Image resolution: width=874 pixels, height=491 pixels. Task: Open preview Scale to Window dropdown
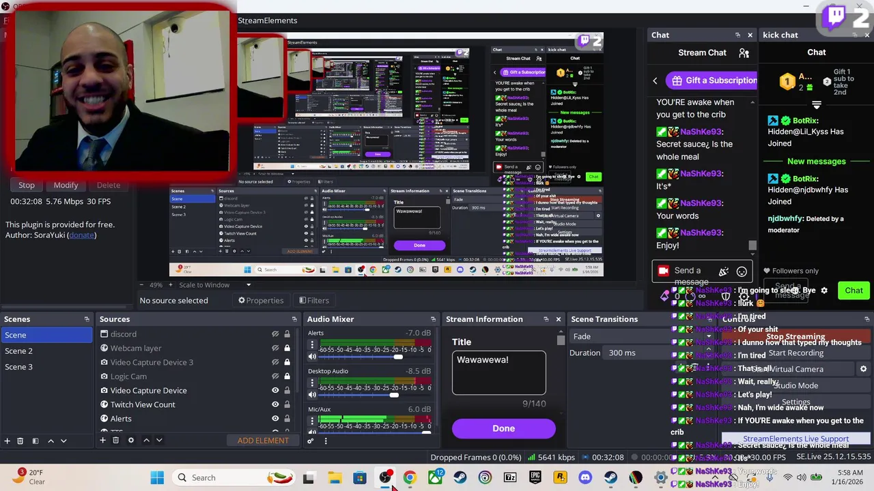click(249, 285)
